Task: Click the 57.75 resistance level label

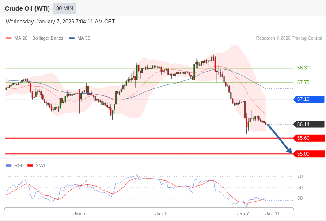Action: coord(303,82)
